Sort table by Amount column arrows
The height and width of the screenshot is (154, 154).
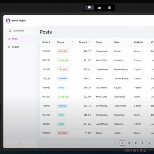coord(90,42)
